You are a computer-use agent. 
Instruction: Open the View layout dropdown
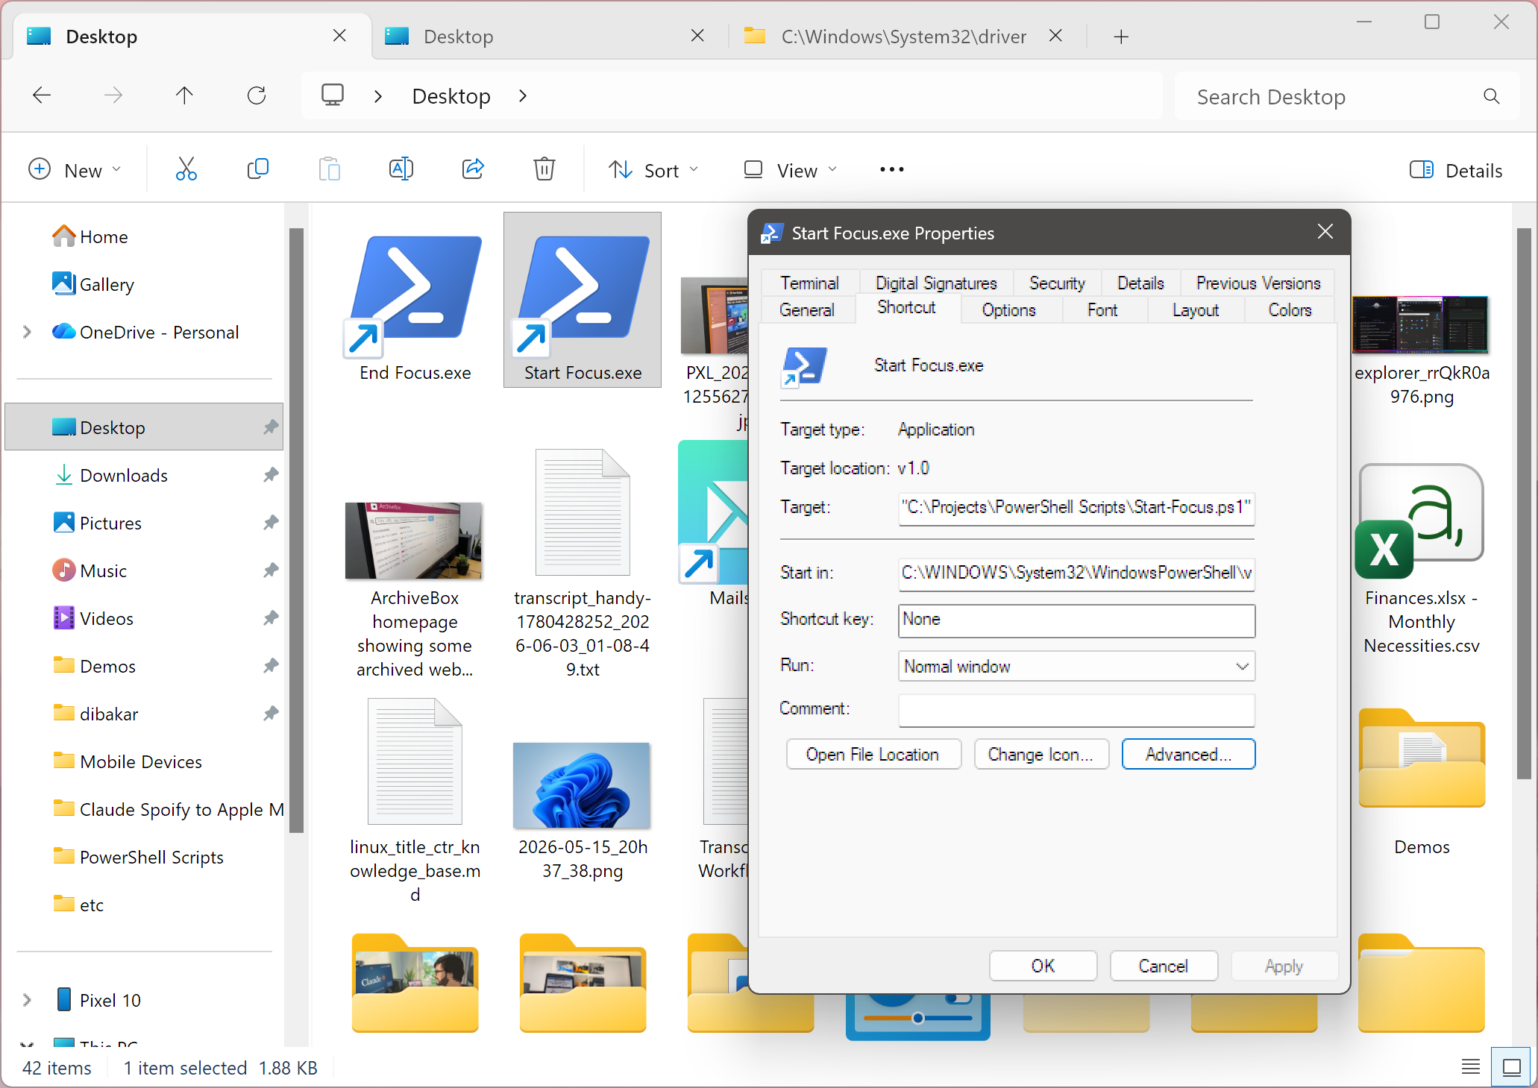[791, 170]
